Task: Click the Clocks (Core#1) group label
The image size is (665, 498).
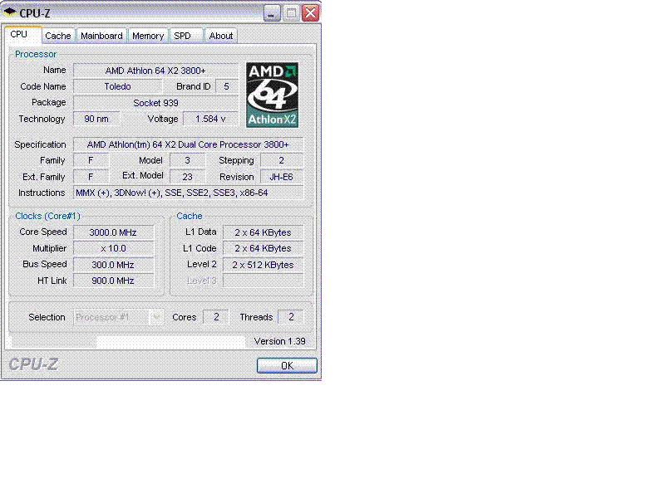Action: click(47, 216)
